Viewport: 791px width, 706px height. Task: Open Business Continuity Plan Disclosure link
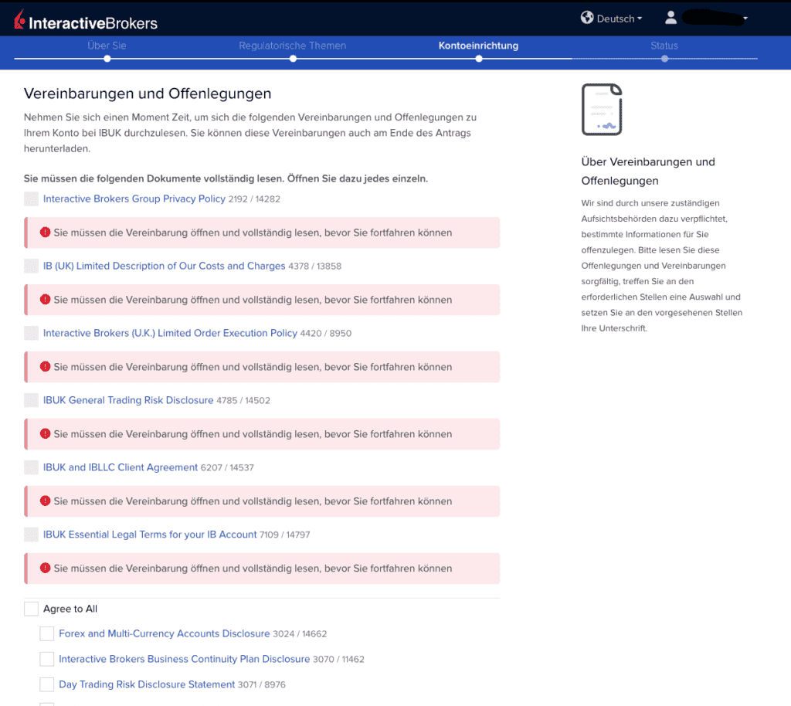[x=184, y=659]
